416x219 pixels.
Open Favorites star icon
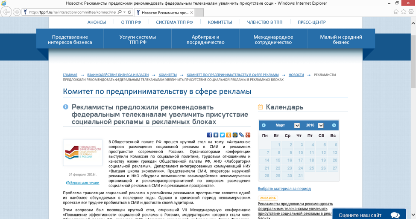point(404,12)
